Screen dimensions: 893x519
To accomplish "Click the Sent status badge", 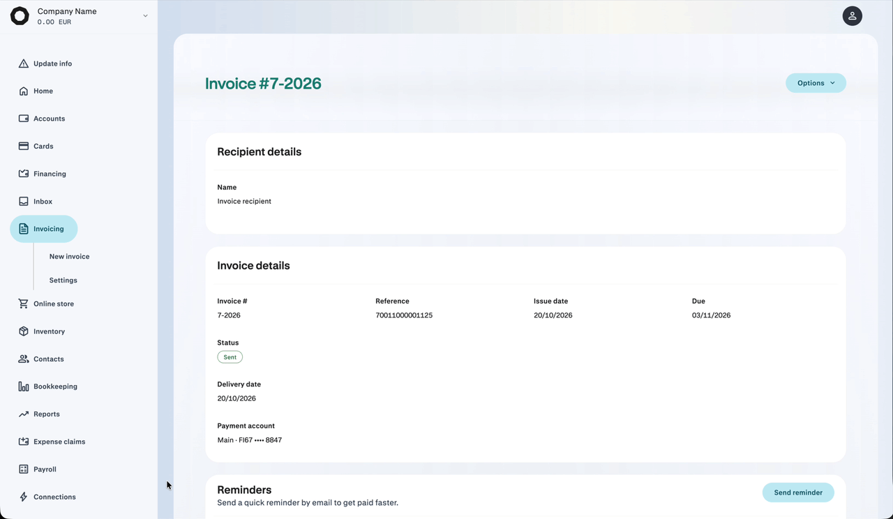I will click(230, 357).
